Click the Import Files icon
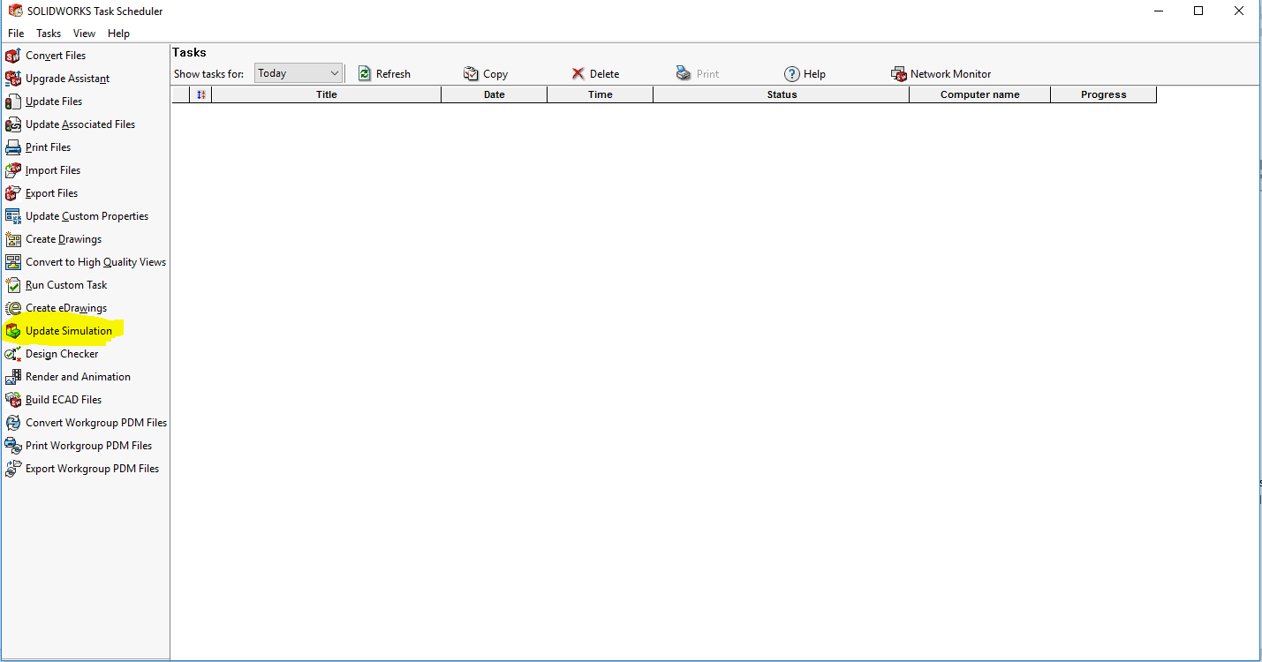Image resolution: width=1262 pixels, height=662 pixels. point(12,170)
